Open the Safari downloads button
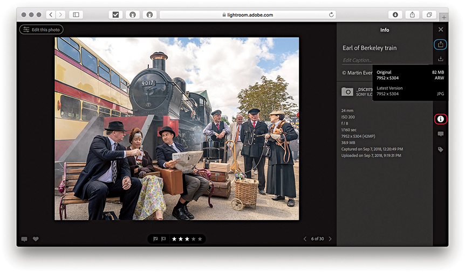 click(395, 15)
